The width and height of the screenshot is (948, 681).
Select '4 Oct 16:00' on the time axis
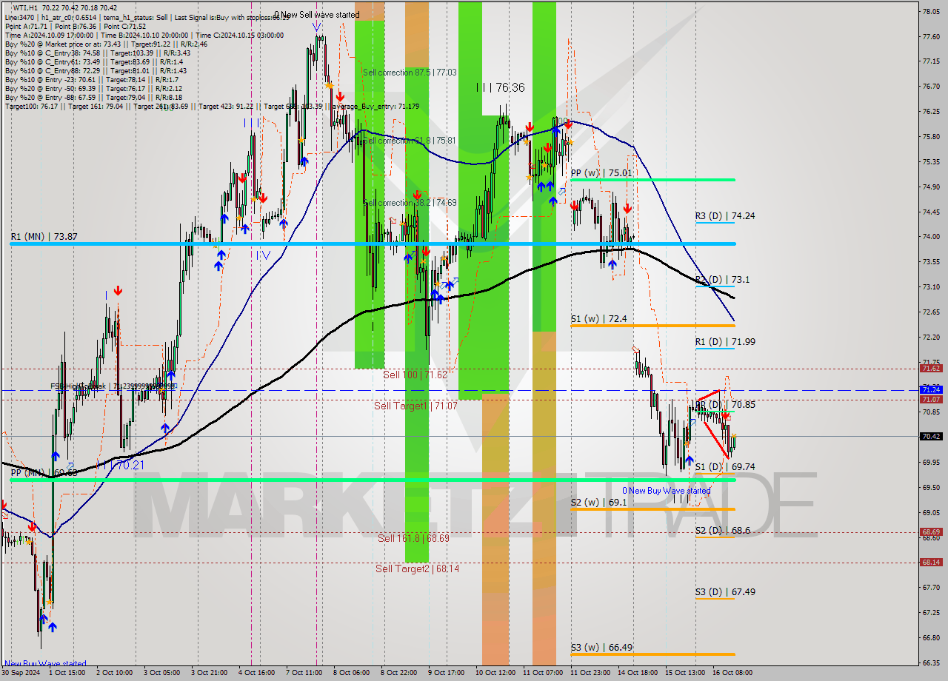click(257, 673)
